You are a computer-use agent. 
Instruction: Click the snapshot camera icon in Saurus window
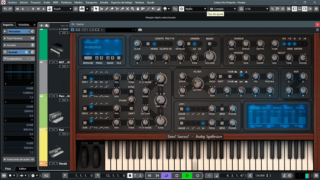click(x=140, y=30)
